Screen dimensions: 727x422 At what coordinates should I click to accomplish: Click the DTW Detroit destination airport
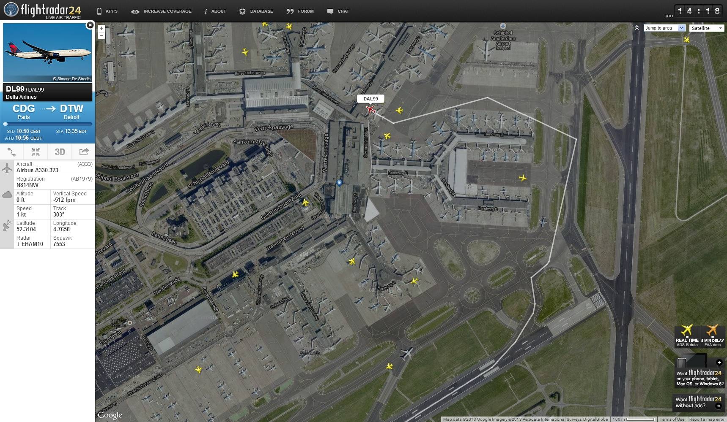pyautogui.click(x=71, y=112)
